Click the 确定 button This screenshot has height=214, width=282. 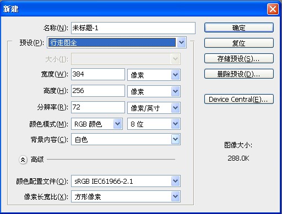tap(239, 28)
